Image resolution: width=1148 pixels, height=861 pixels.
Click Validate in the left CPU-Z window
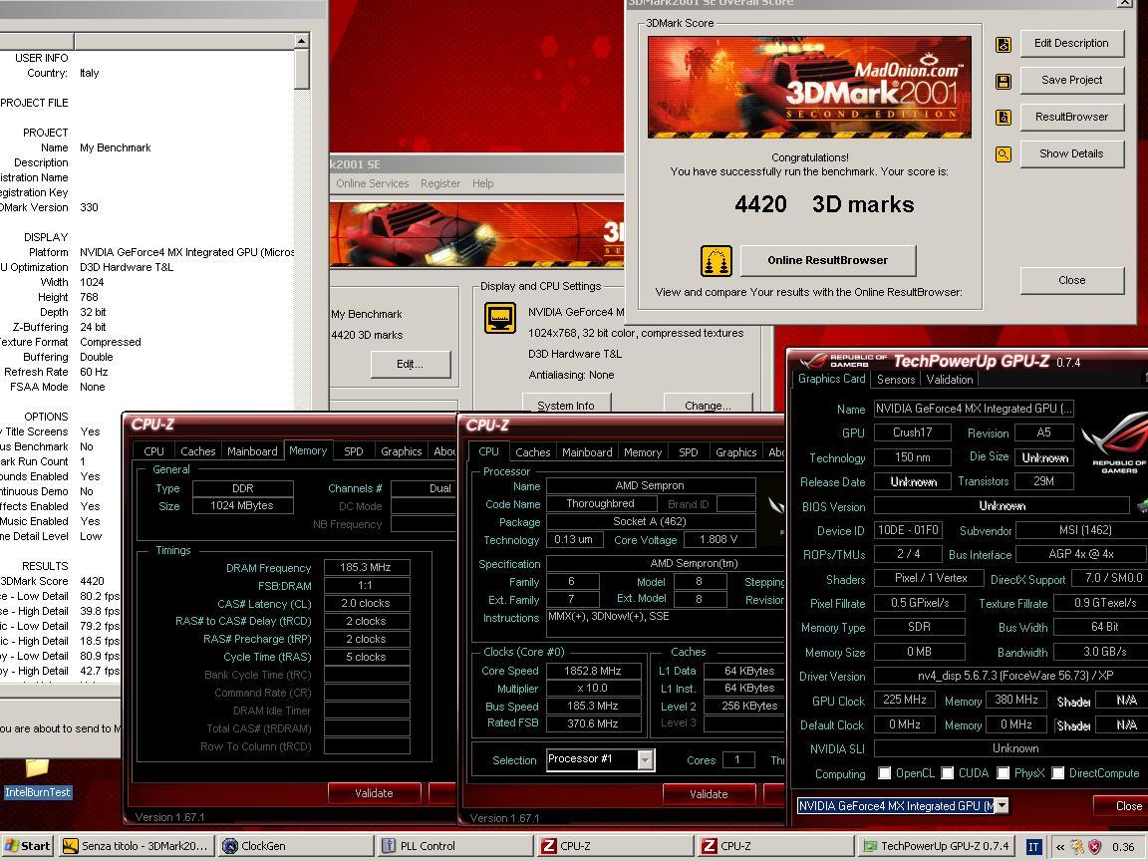point(374,793)
